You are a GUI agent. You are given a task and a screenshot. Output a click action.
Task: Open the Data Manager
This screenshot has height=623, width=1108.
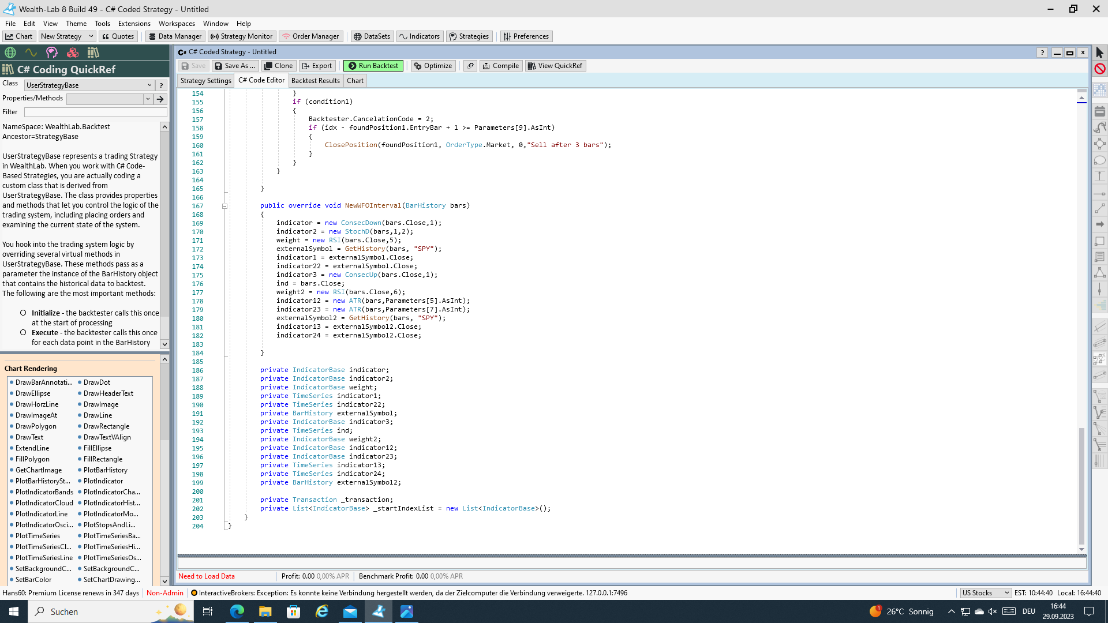coord(175,36)
